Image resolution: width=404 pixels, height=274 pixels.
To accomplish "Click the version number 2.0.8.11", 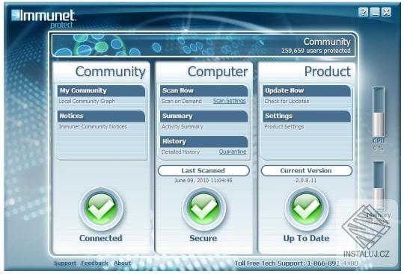I will [306, 181].
